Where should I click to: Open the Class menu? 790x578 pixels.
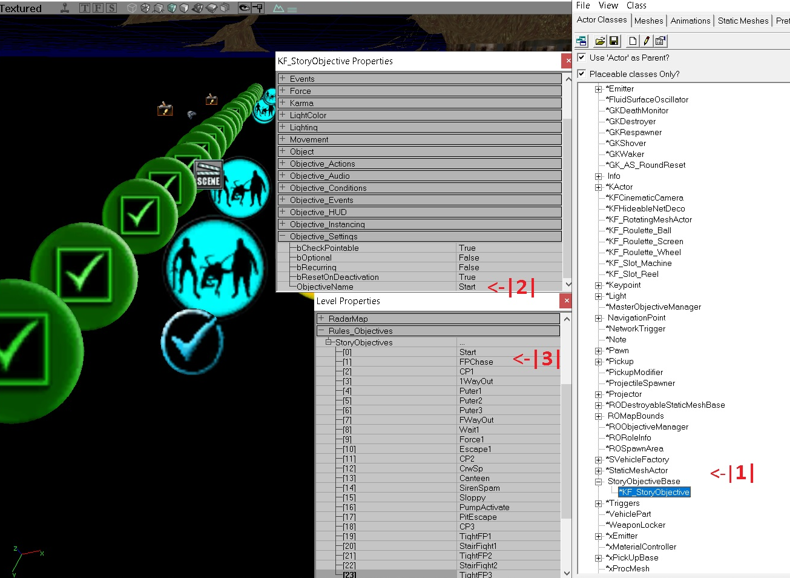coord(636,5)
